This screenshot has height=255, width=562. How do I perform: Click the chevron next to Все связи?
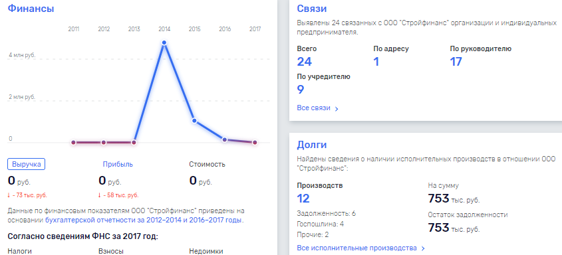point(337,109)
